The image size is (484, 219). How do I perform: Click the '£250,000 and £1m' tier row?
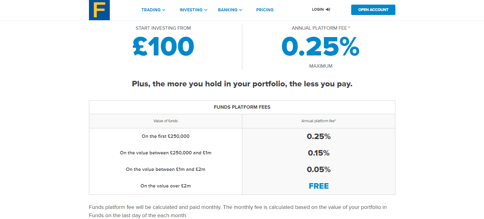point(166,153)
